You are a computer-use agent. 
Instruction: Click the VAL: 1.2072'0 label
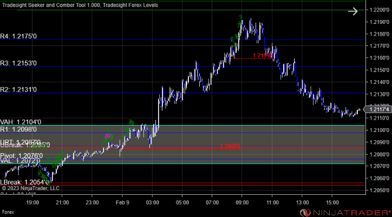[x=20, y=161]
